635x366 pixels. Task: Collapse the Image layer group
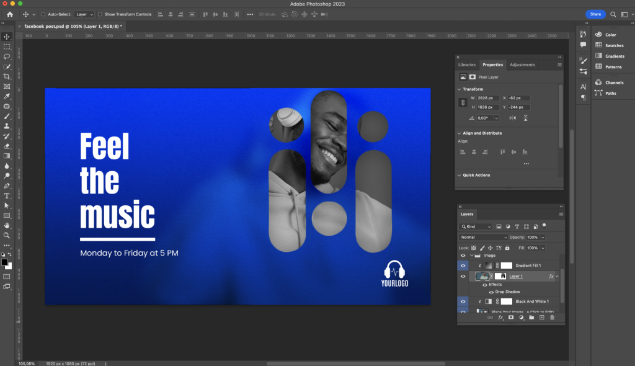tap(471, 255)
